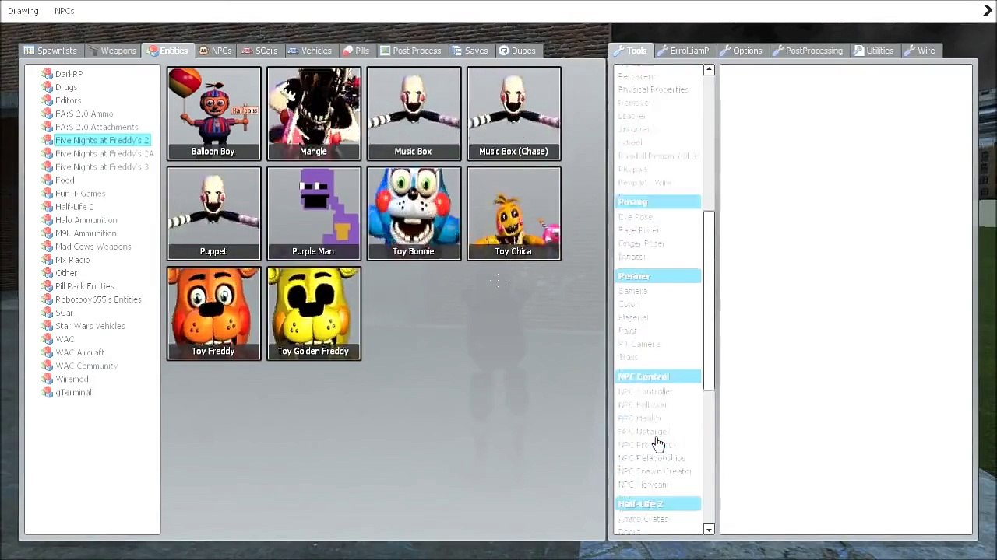Screen dimensions: 997x560
Task: Select the DarkRP category
Action: tap(69, 74)
